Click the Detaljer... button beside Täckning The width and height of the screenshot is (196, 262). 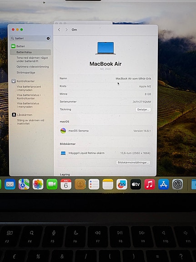(143, 110)
